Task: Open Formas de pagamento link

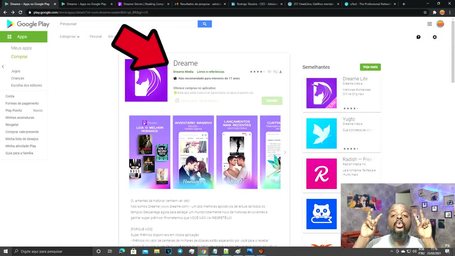Action: (22, 103)
